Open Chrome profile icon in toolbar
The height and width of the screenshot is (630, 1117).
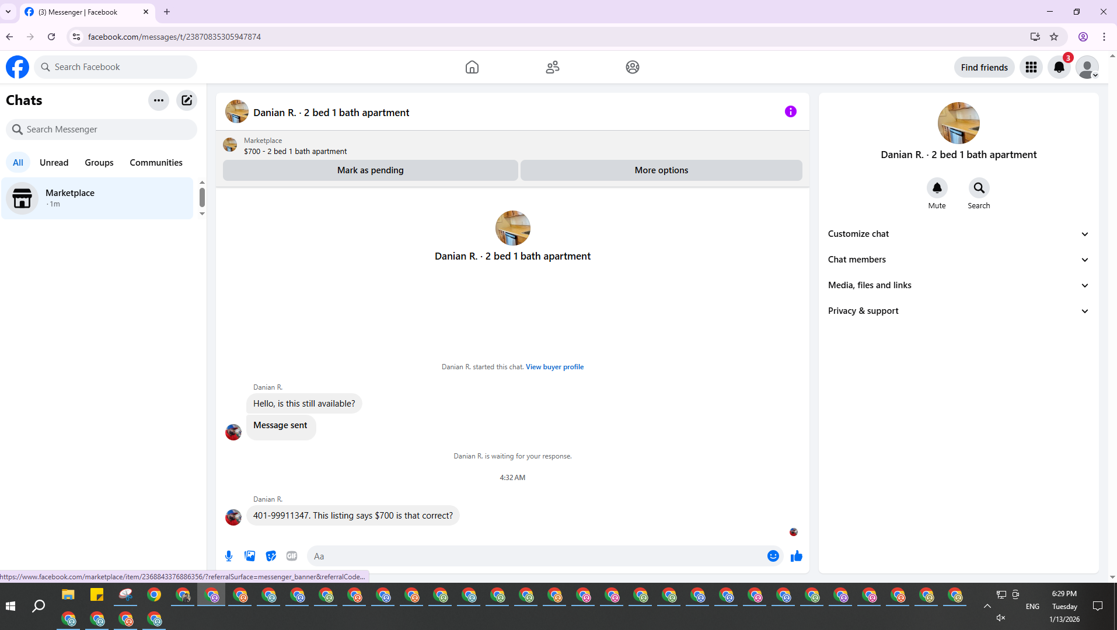coord(1083,37)
